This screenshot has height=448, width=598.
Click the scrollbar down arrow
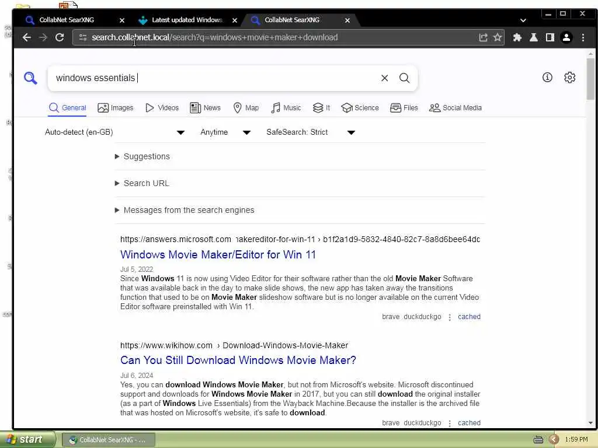pos(590,422)
